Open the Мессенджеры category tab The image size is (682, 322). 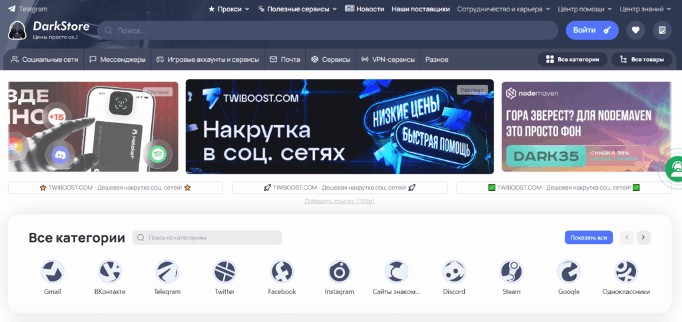(117, 59)
